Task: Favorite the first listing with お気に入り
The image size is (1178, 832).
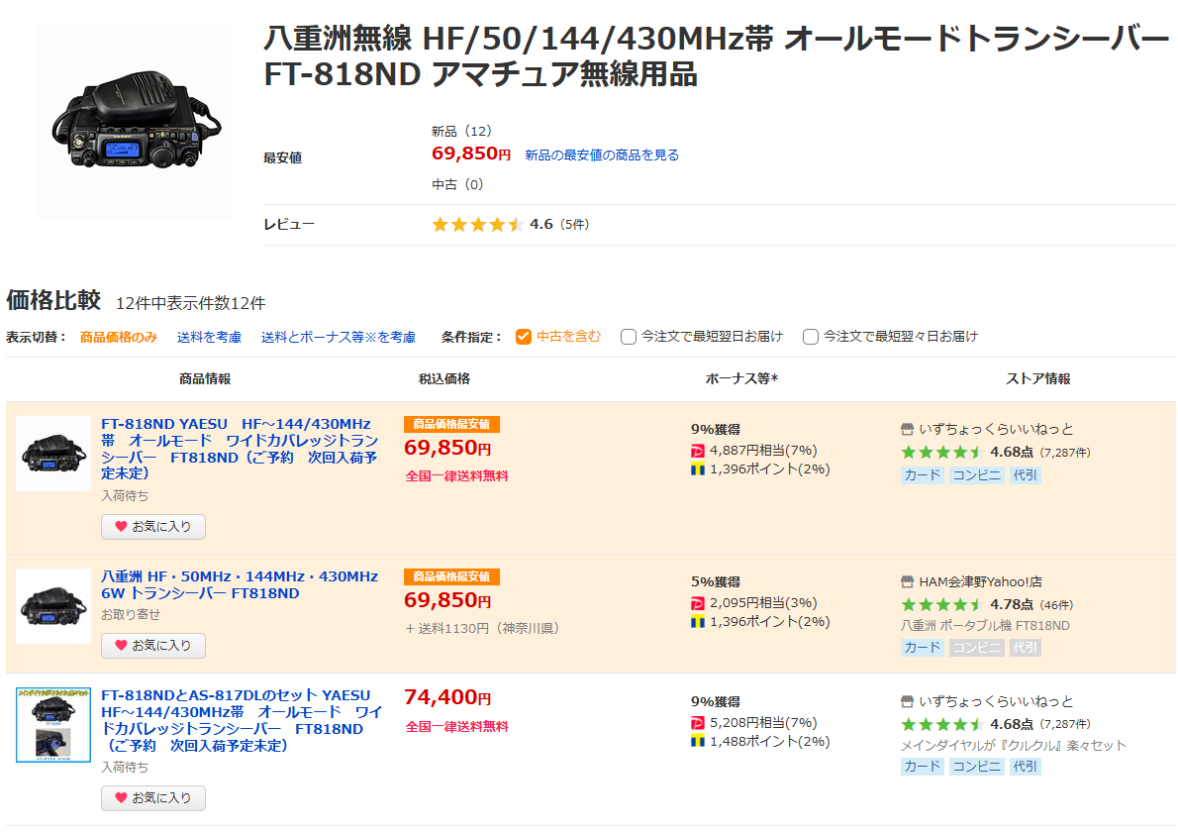Action: pos(153,526)
